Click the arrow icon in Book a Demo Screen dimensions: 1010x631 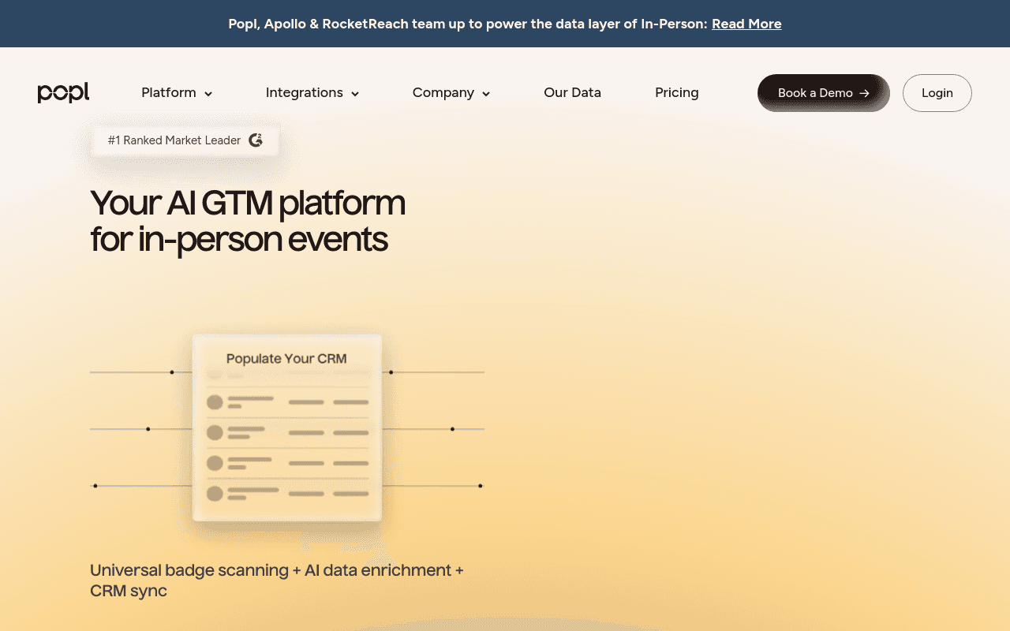point(864,93)
